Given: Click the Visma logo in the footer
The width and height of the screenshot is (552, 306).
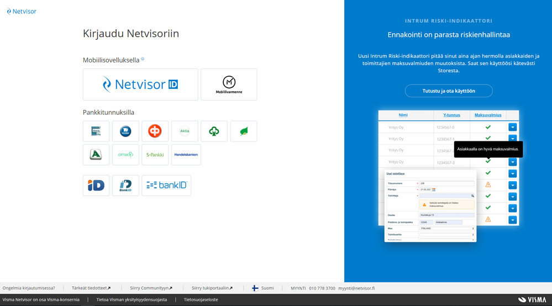Looking at the screenshot, I should 532,300.
